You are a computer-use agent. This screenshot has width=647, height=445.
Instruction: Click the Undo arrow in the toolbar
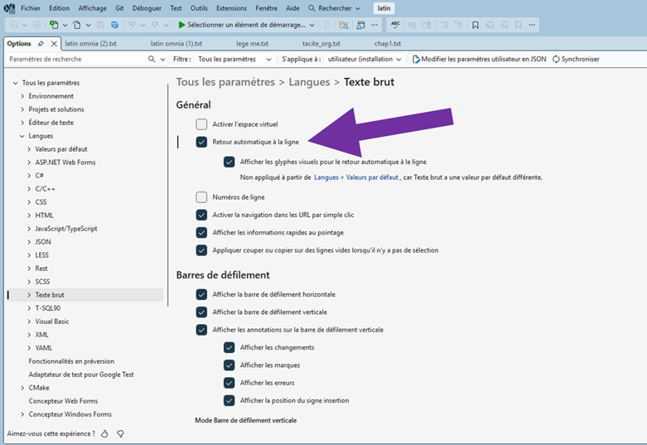132,25
